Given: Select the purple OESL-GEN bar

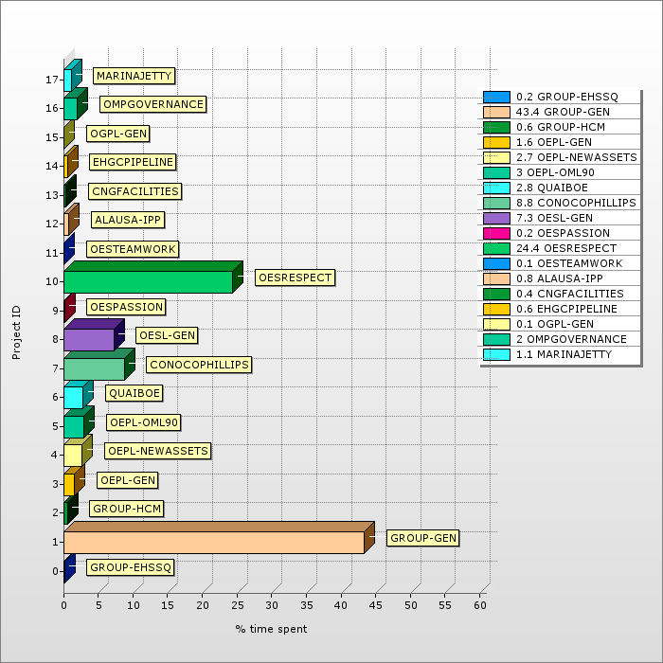Looking at the screenshot, I should [x=88, y=339].
